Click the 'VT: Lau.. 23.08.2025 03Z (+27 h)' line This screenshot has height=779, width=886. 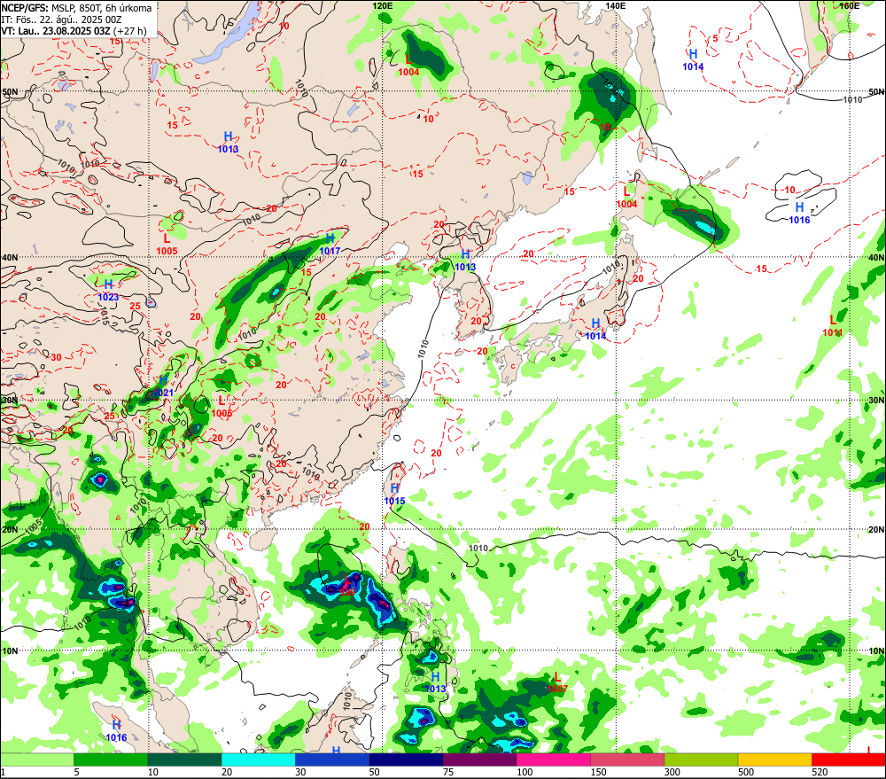(x=74, y=31)
